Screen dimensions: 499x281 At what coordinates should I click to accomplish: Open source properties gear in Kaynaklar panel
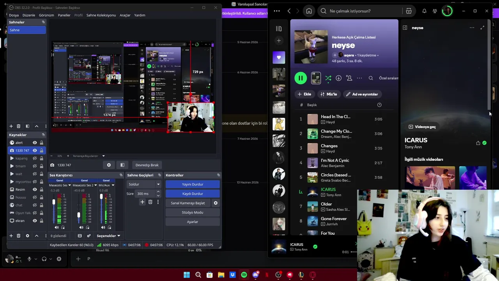tap(27, 236)
